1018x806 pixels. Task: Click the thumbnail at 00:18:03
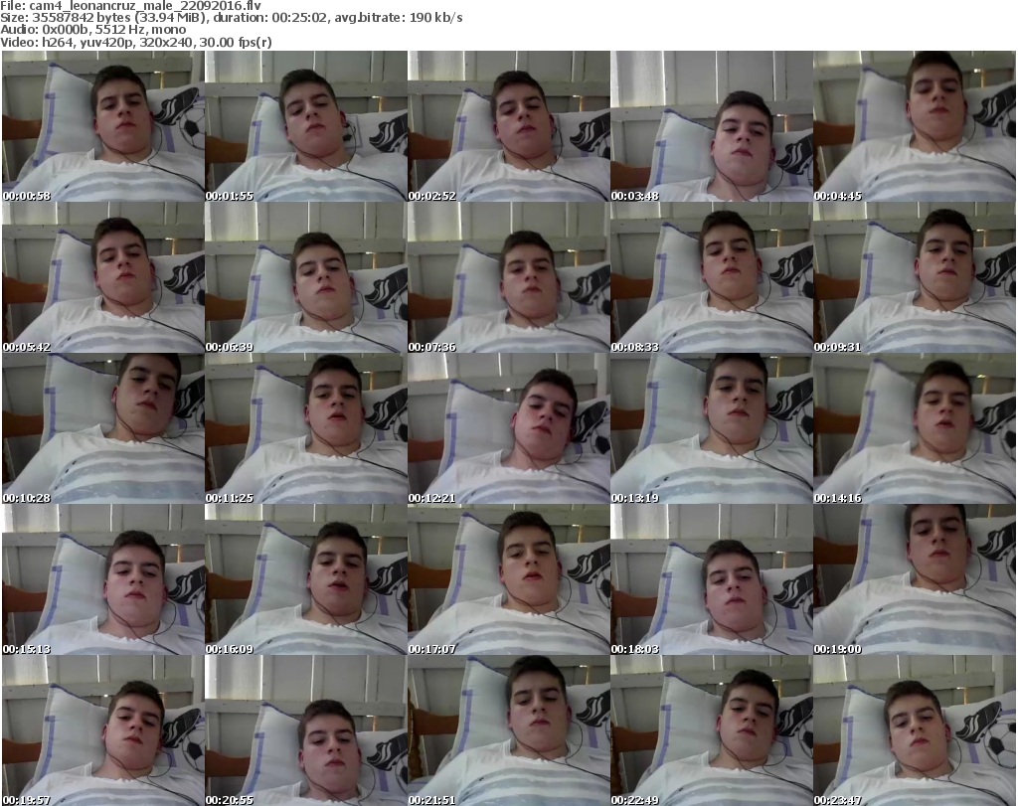pos(712,580)
